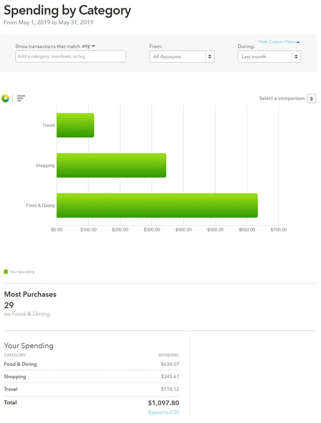Switch to the donut pie chart view
This screenshot has height=423, width=321.
(5, 99)
